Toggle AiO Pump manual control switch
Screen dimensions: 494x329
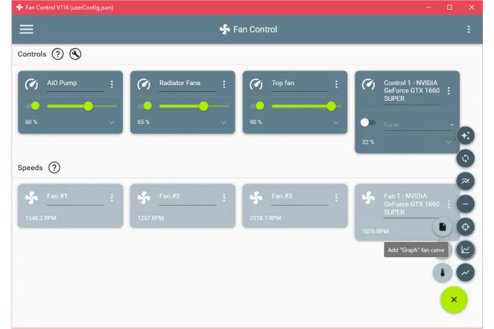pos(32,106)
